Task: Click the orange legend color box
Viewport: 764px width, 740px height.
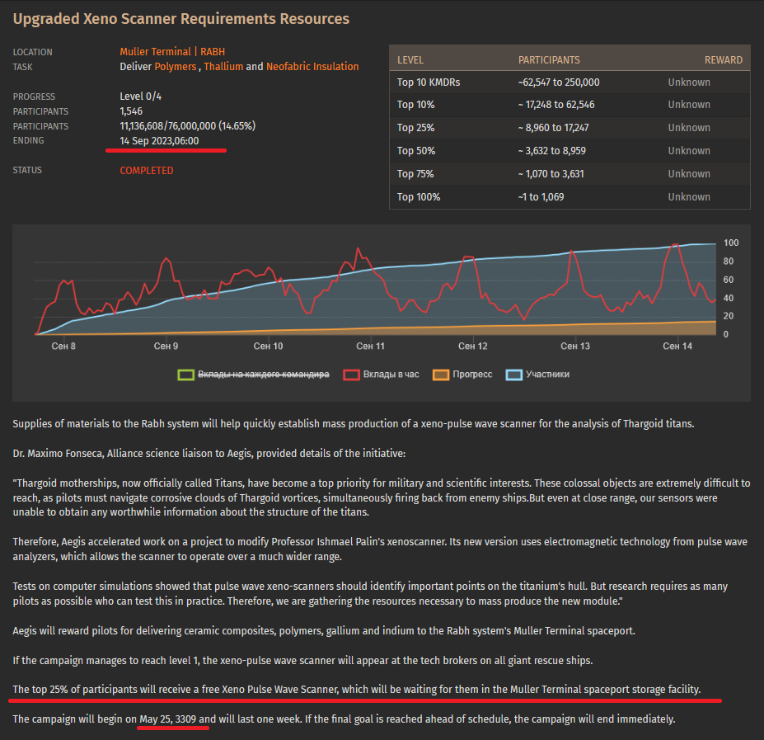Action: (x=441, y=375)
